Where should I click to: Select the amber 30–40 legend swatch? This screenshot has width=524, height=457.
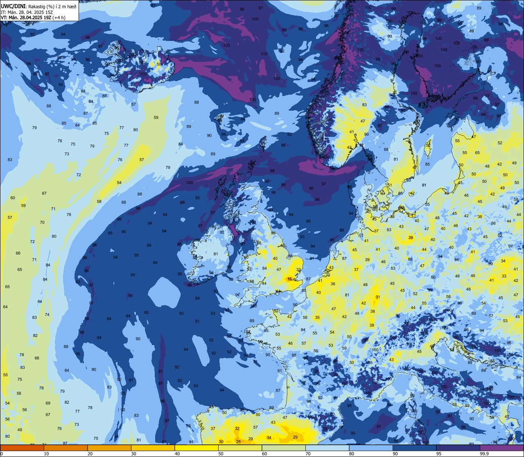tap(153, 448)
